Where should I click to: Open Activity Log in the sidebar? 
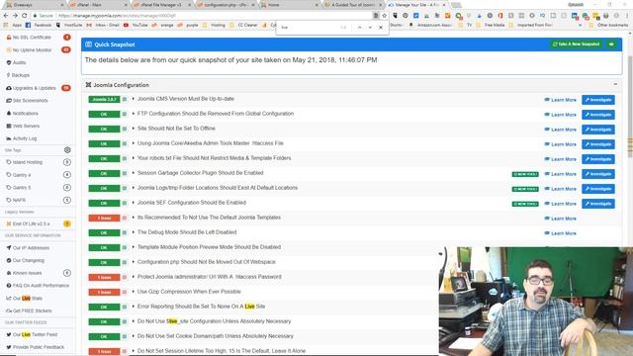[21, 138]
